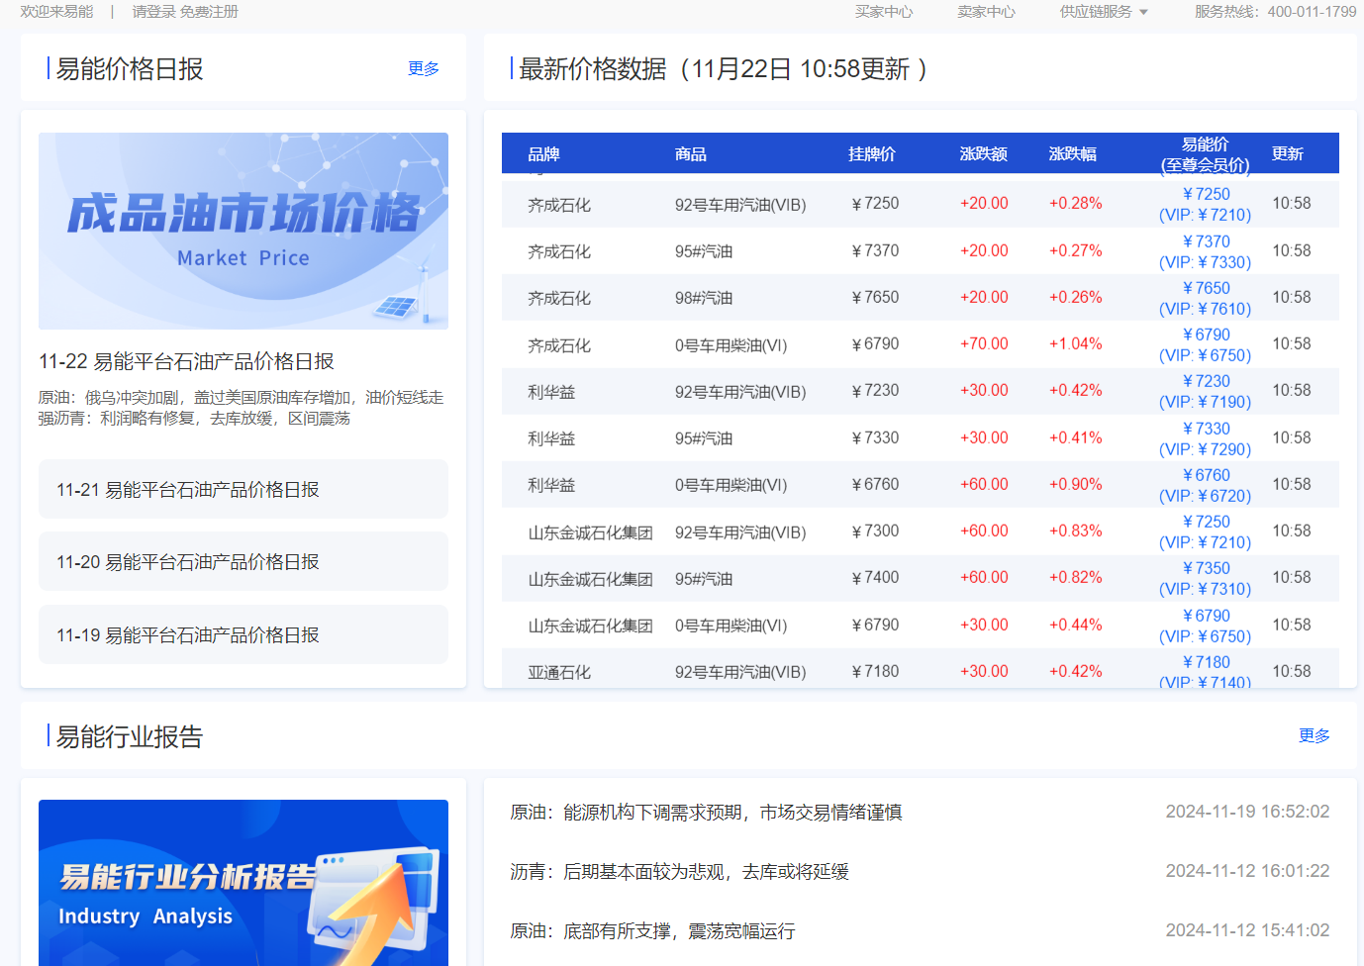Click the +0.83% change percentage
The height and width of the screenshot is (966, 1364).
1076,531
